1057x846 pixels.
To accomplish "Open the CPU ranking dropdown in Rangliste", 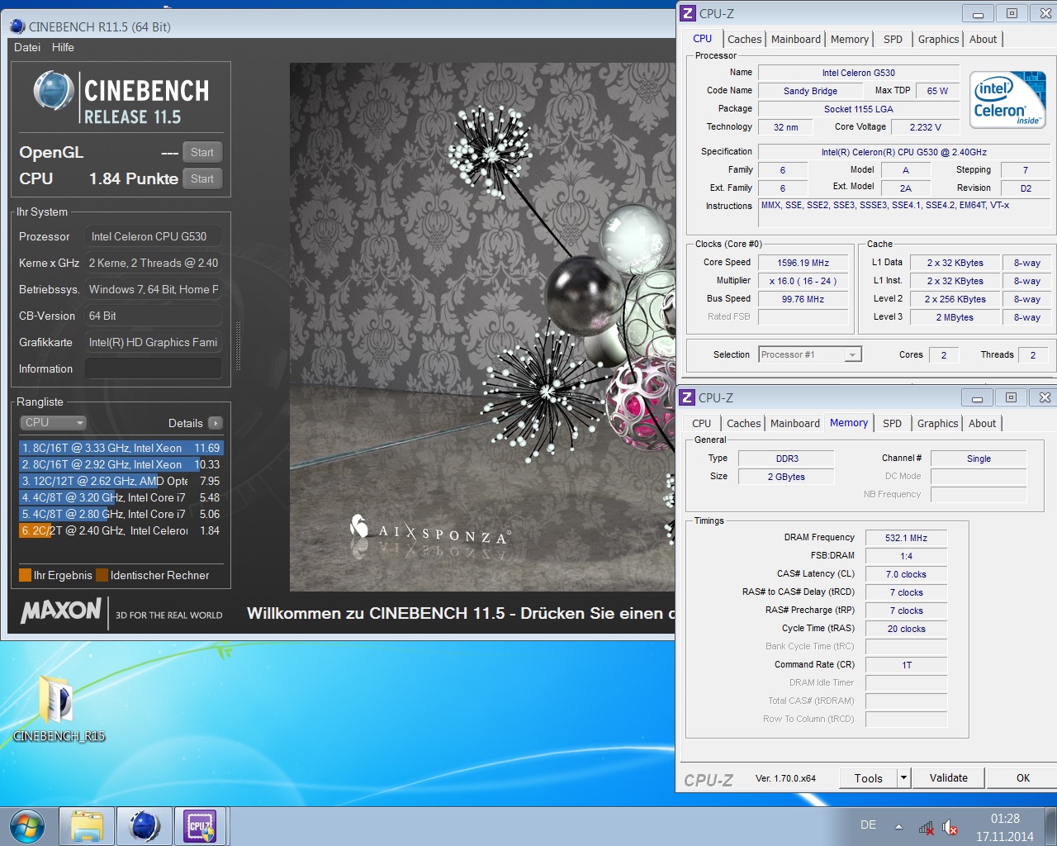I will [x=54, y=422].
